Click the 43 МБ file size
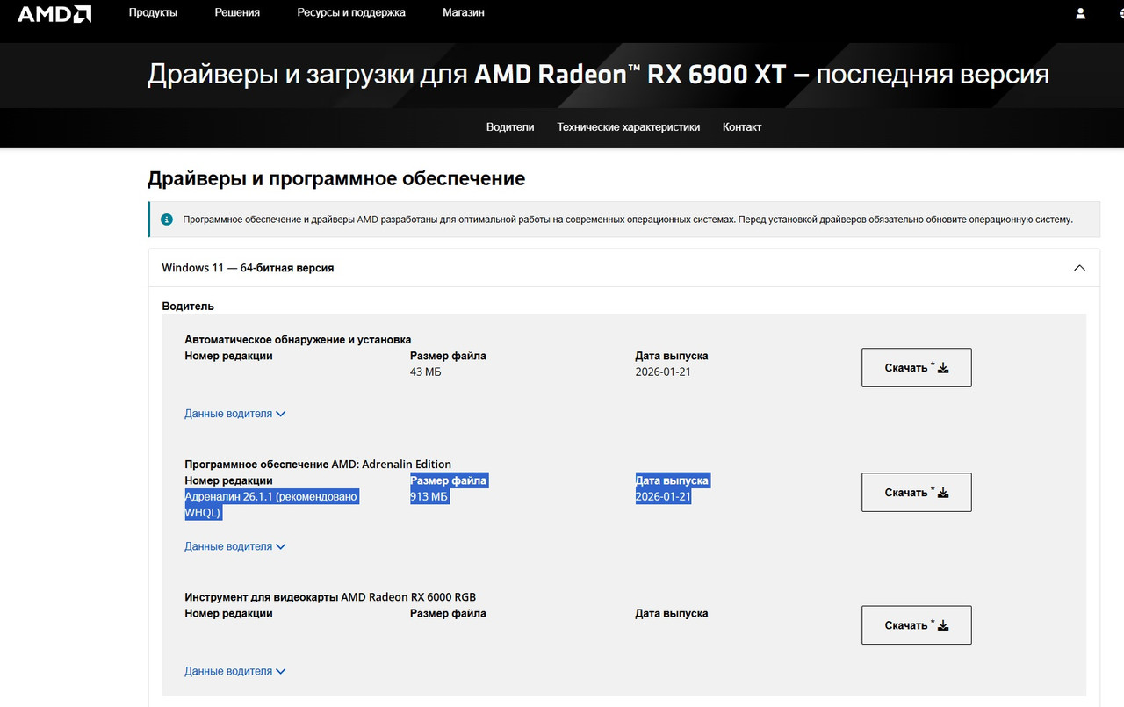This screenshot has width=1124, height=707. (426, 372)
